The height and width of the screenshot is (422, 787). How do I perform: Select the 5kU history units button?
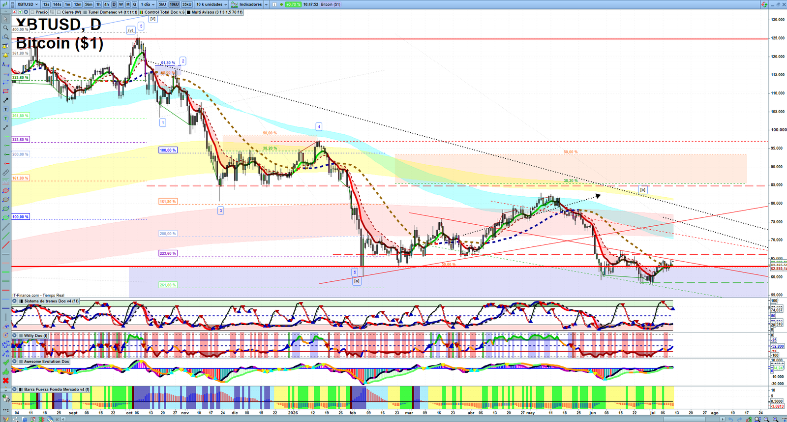coord(162,4)
